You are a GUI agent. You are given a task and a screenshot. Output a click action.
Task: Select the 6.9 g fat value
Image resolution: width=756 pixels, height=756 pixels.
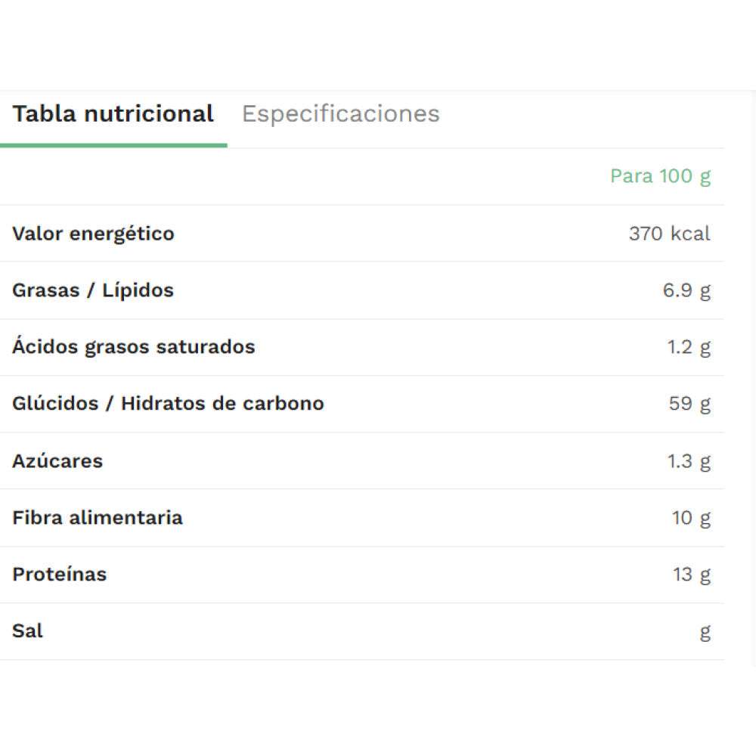pos(686,290)
